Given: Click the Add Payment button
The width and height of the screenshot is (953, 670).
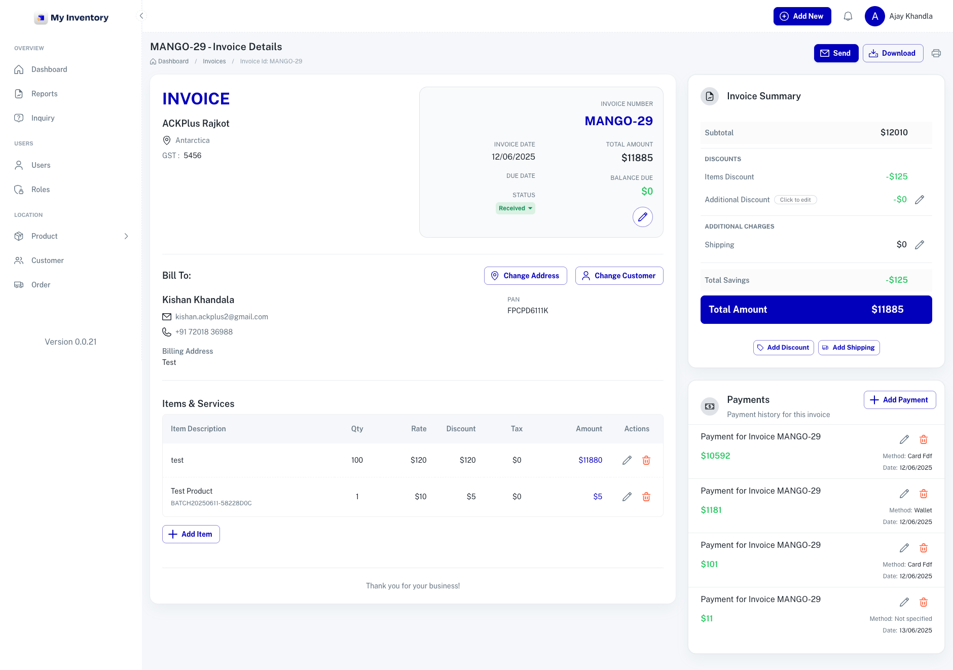Looking at the screenshot, I should (899, 400).
